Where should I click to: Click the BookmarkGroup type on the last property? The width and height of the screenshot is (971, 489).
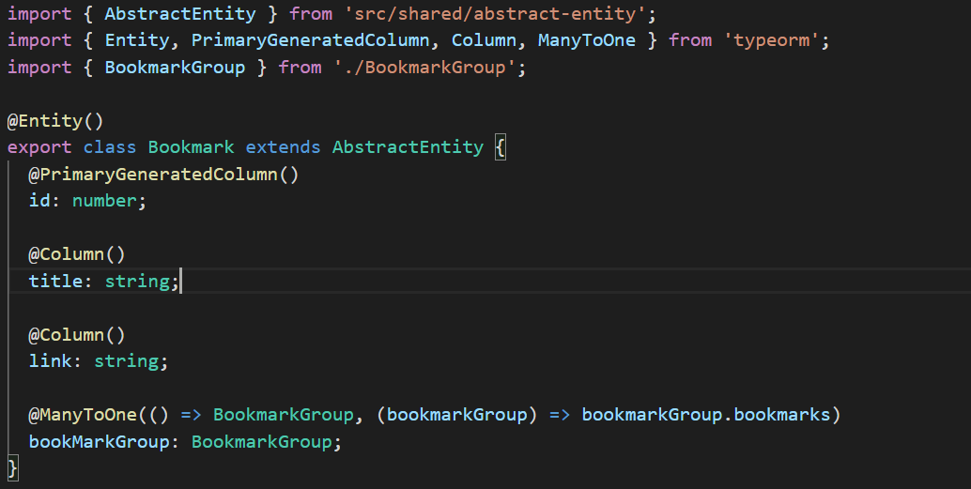[261, 441]
